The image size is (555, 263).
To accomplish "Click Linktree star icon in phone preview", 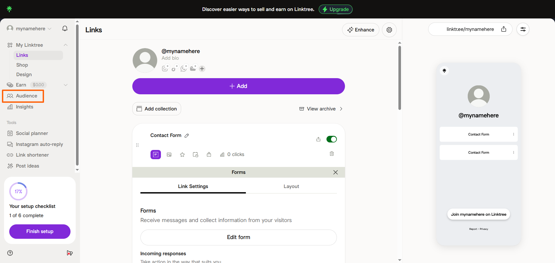I will tap(444, 71).
